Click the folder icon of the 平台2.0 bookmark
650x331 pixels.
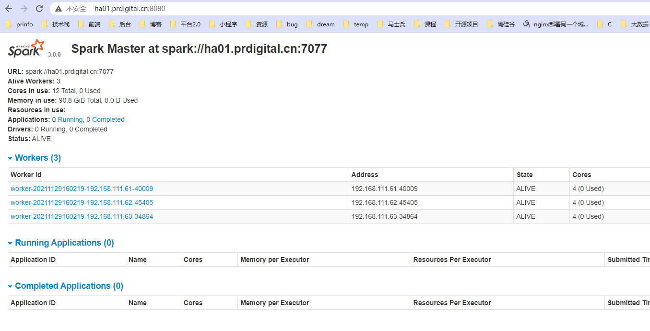(173, 24)
